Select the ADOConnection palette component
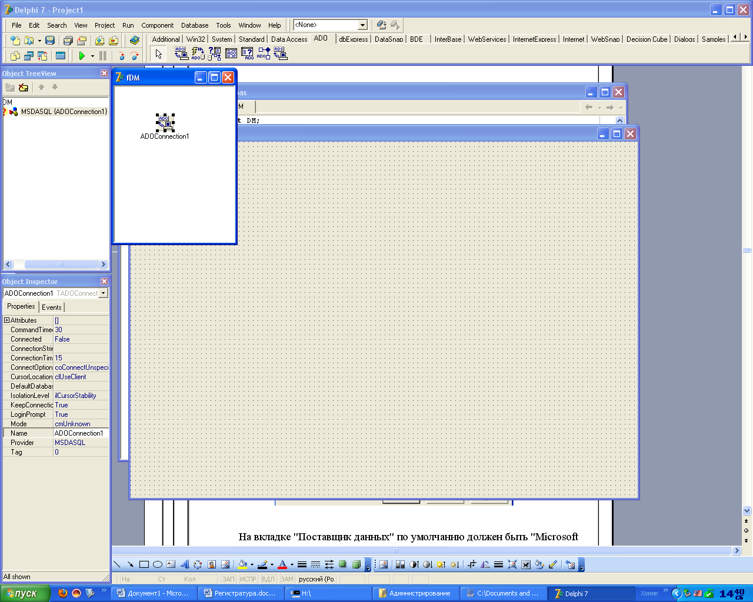The width and height of the screenshot is (753, 602). 181,53
